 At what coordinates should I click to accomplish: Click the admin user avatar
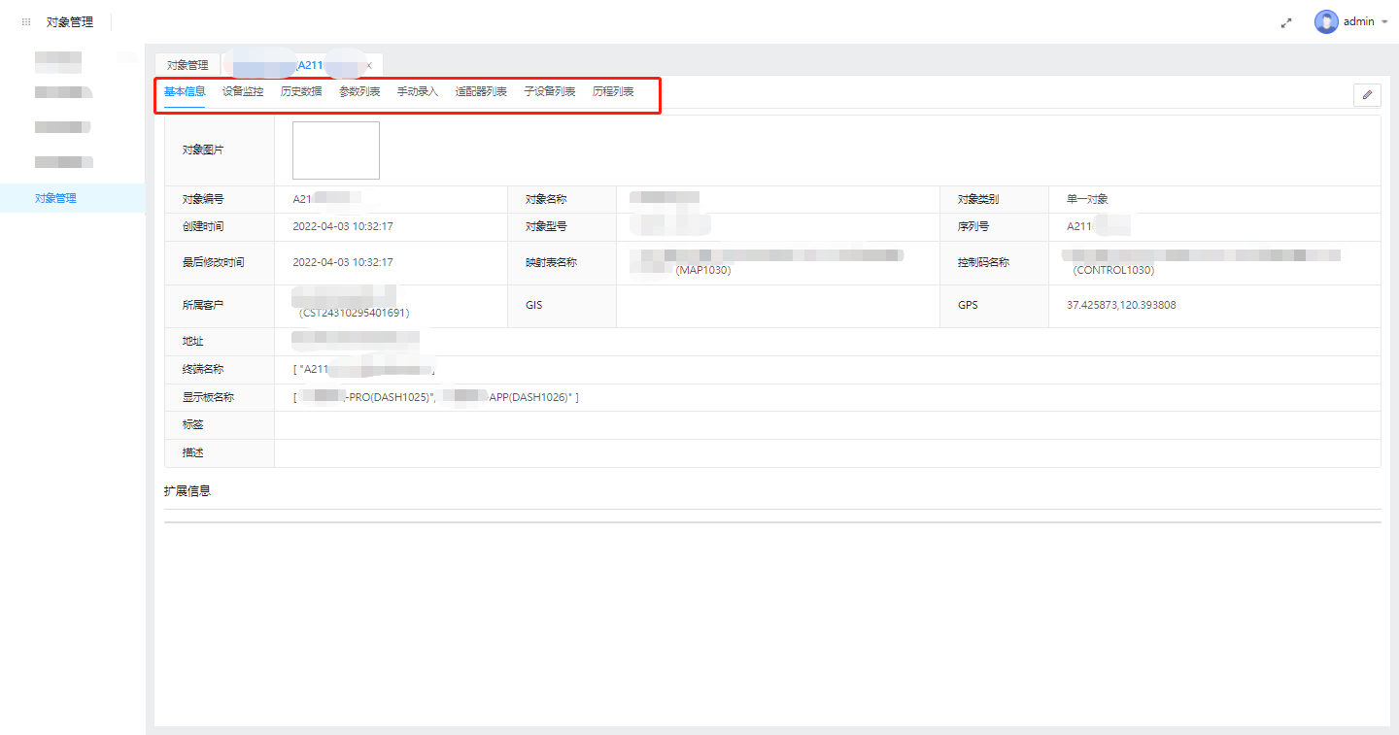(1326, 21)
